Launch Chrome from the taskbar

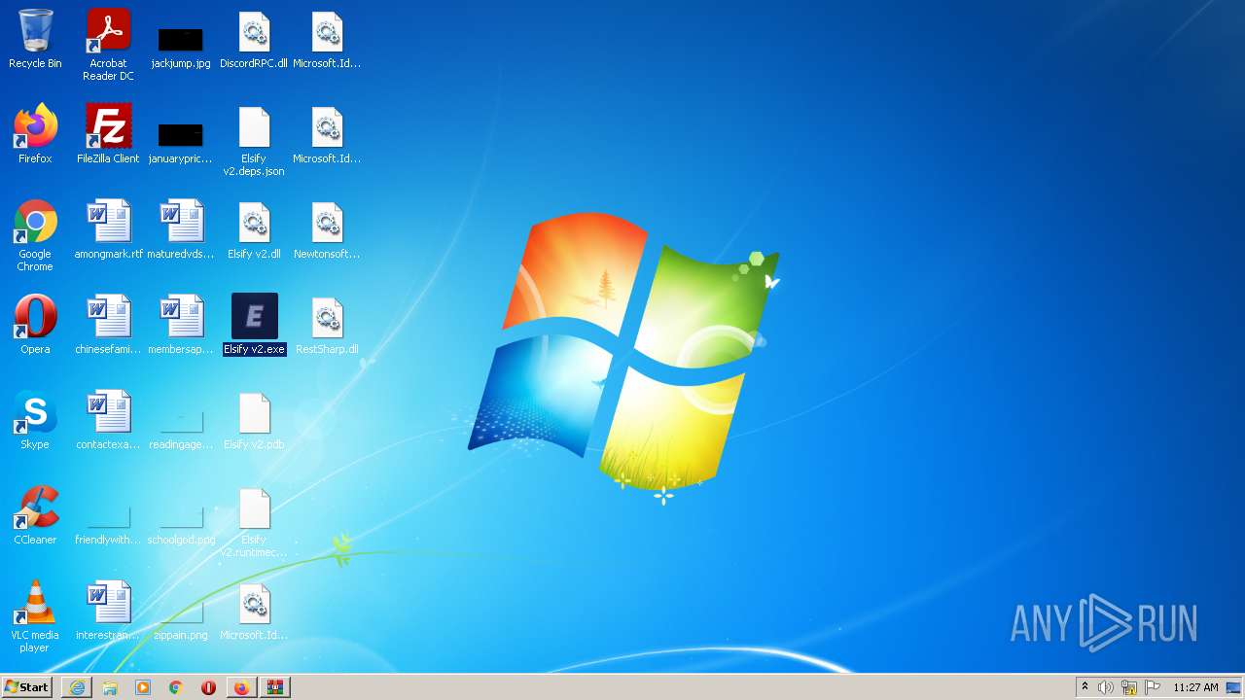pos(176,687)
